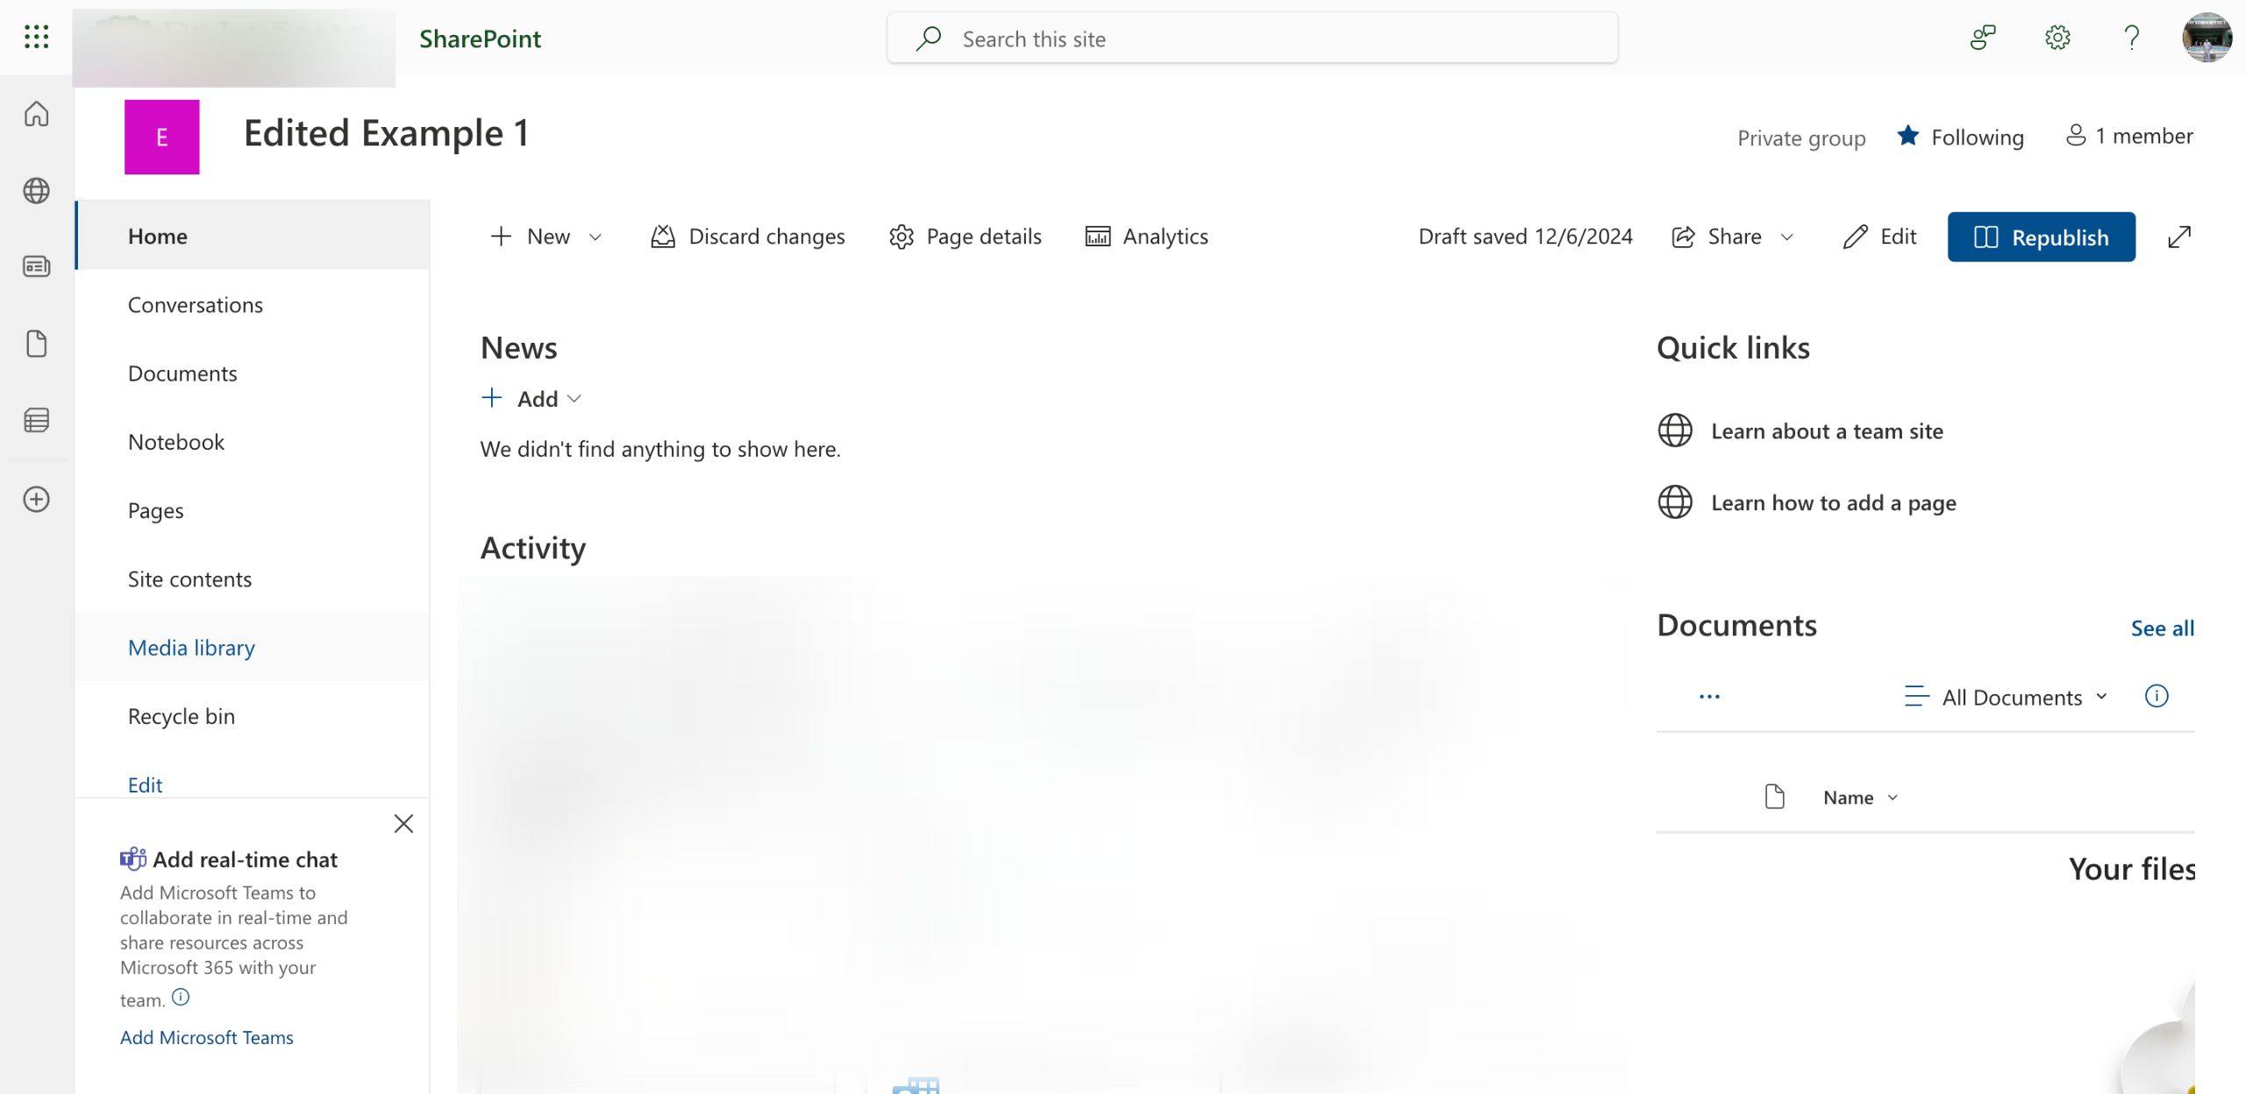Click the info icon next to team.
Image resolution: width=2245 pixels, height=1094 pixels.
pyautogui.click(x=181, y=997)
